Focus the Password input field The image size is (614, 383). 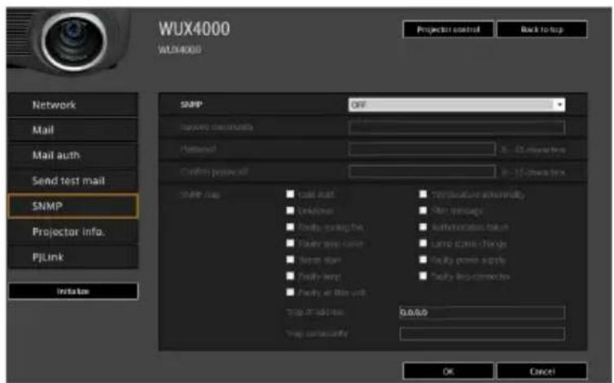pos(422,149)
